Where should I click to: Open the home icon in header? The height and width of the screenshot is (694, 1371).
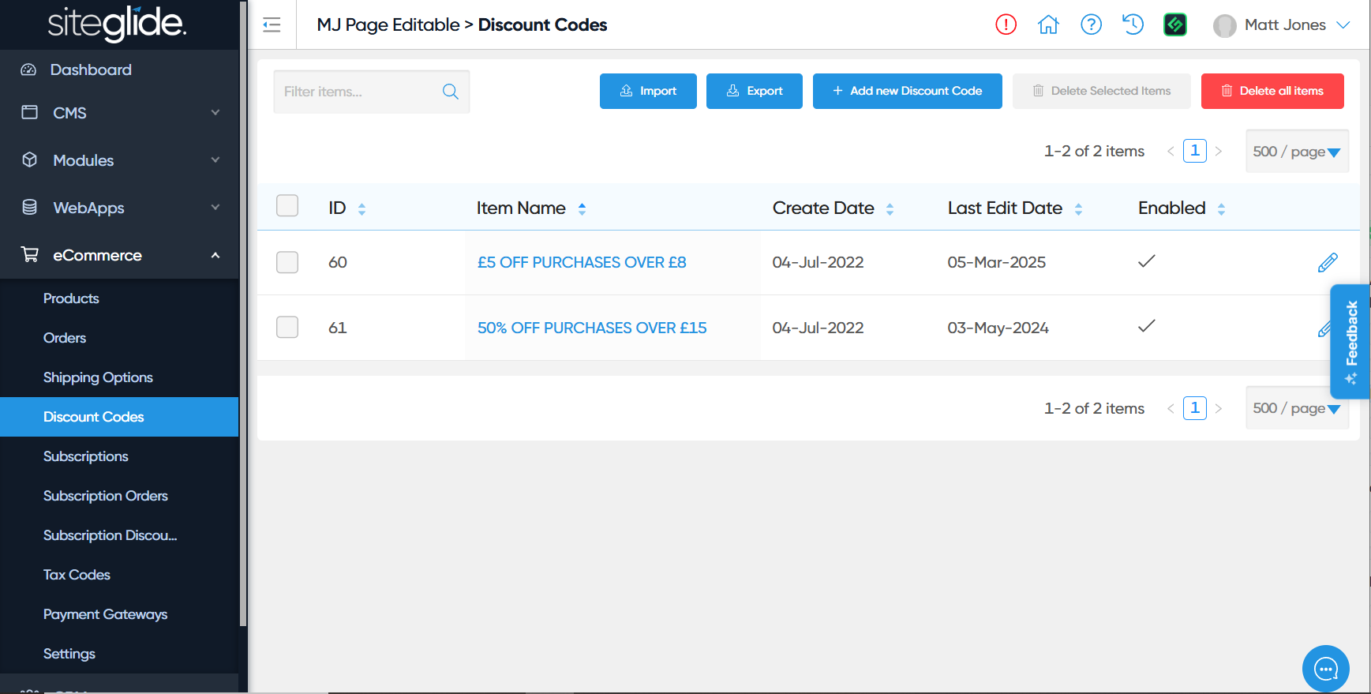[1048, 24]
